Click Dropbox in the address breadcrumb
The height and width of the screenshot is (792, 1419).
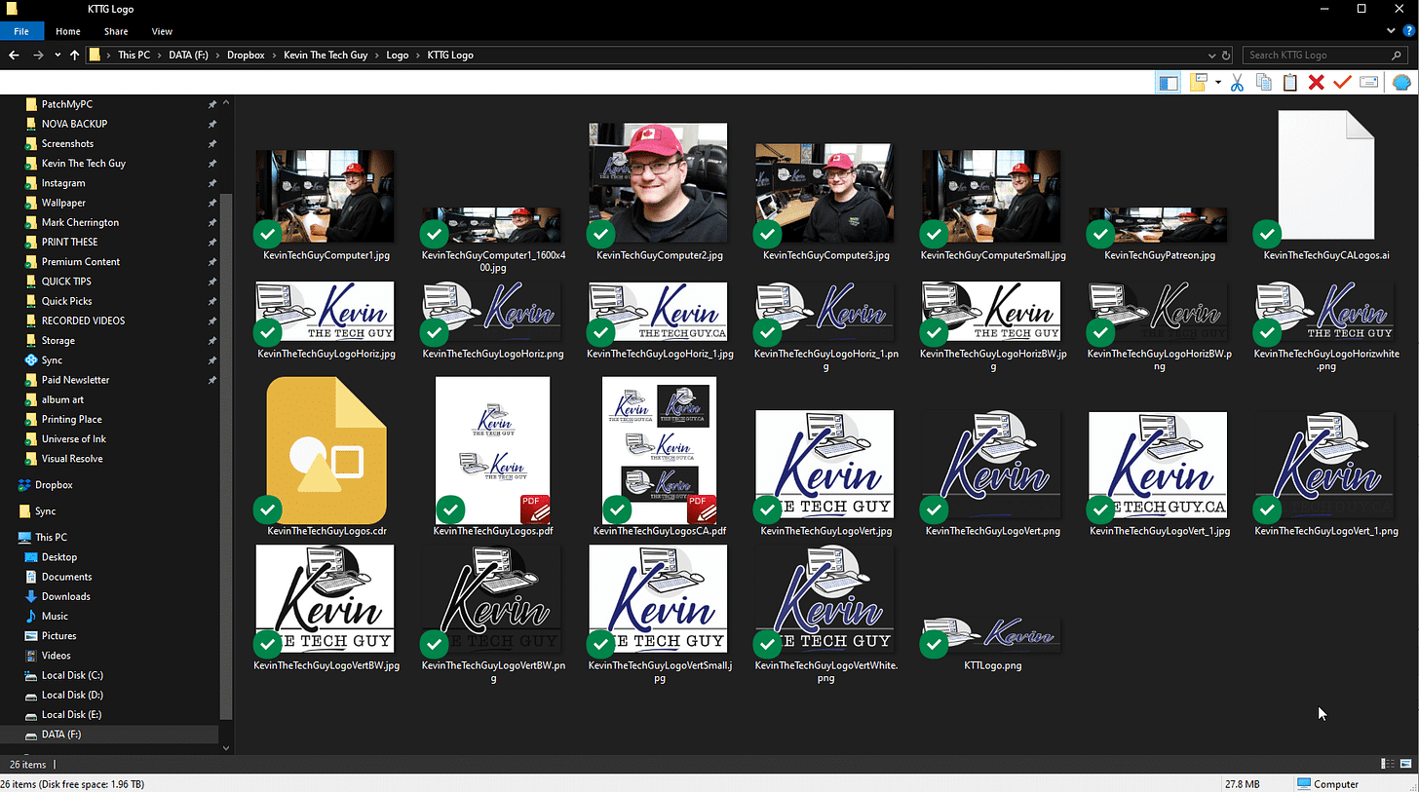pyautogui.click(x=246, y=56)
